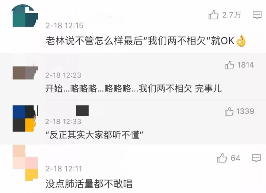
Task: Select the reply 反正其实大家都听不懂
Action: click(x=94, y=135)
